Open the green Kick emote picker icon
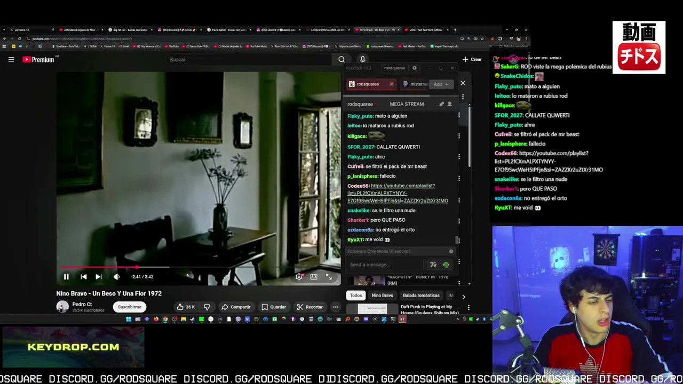The width and height of the screenshot is (683, 384). [446, 265]
